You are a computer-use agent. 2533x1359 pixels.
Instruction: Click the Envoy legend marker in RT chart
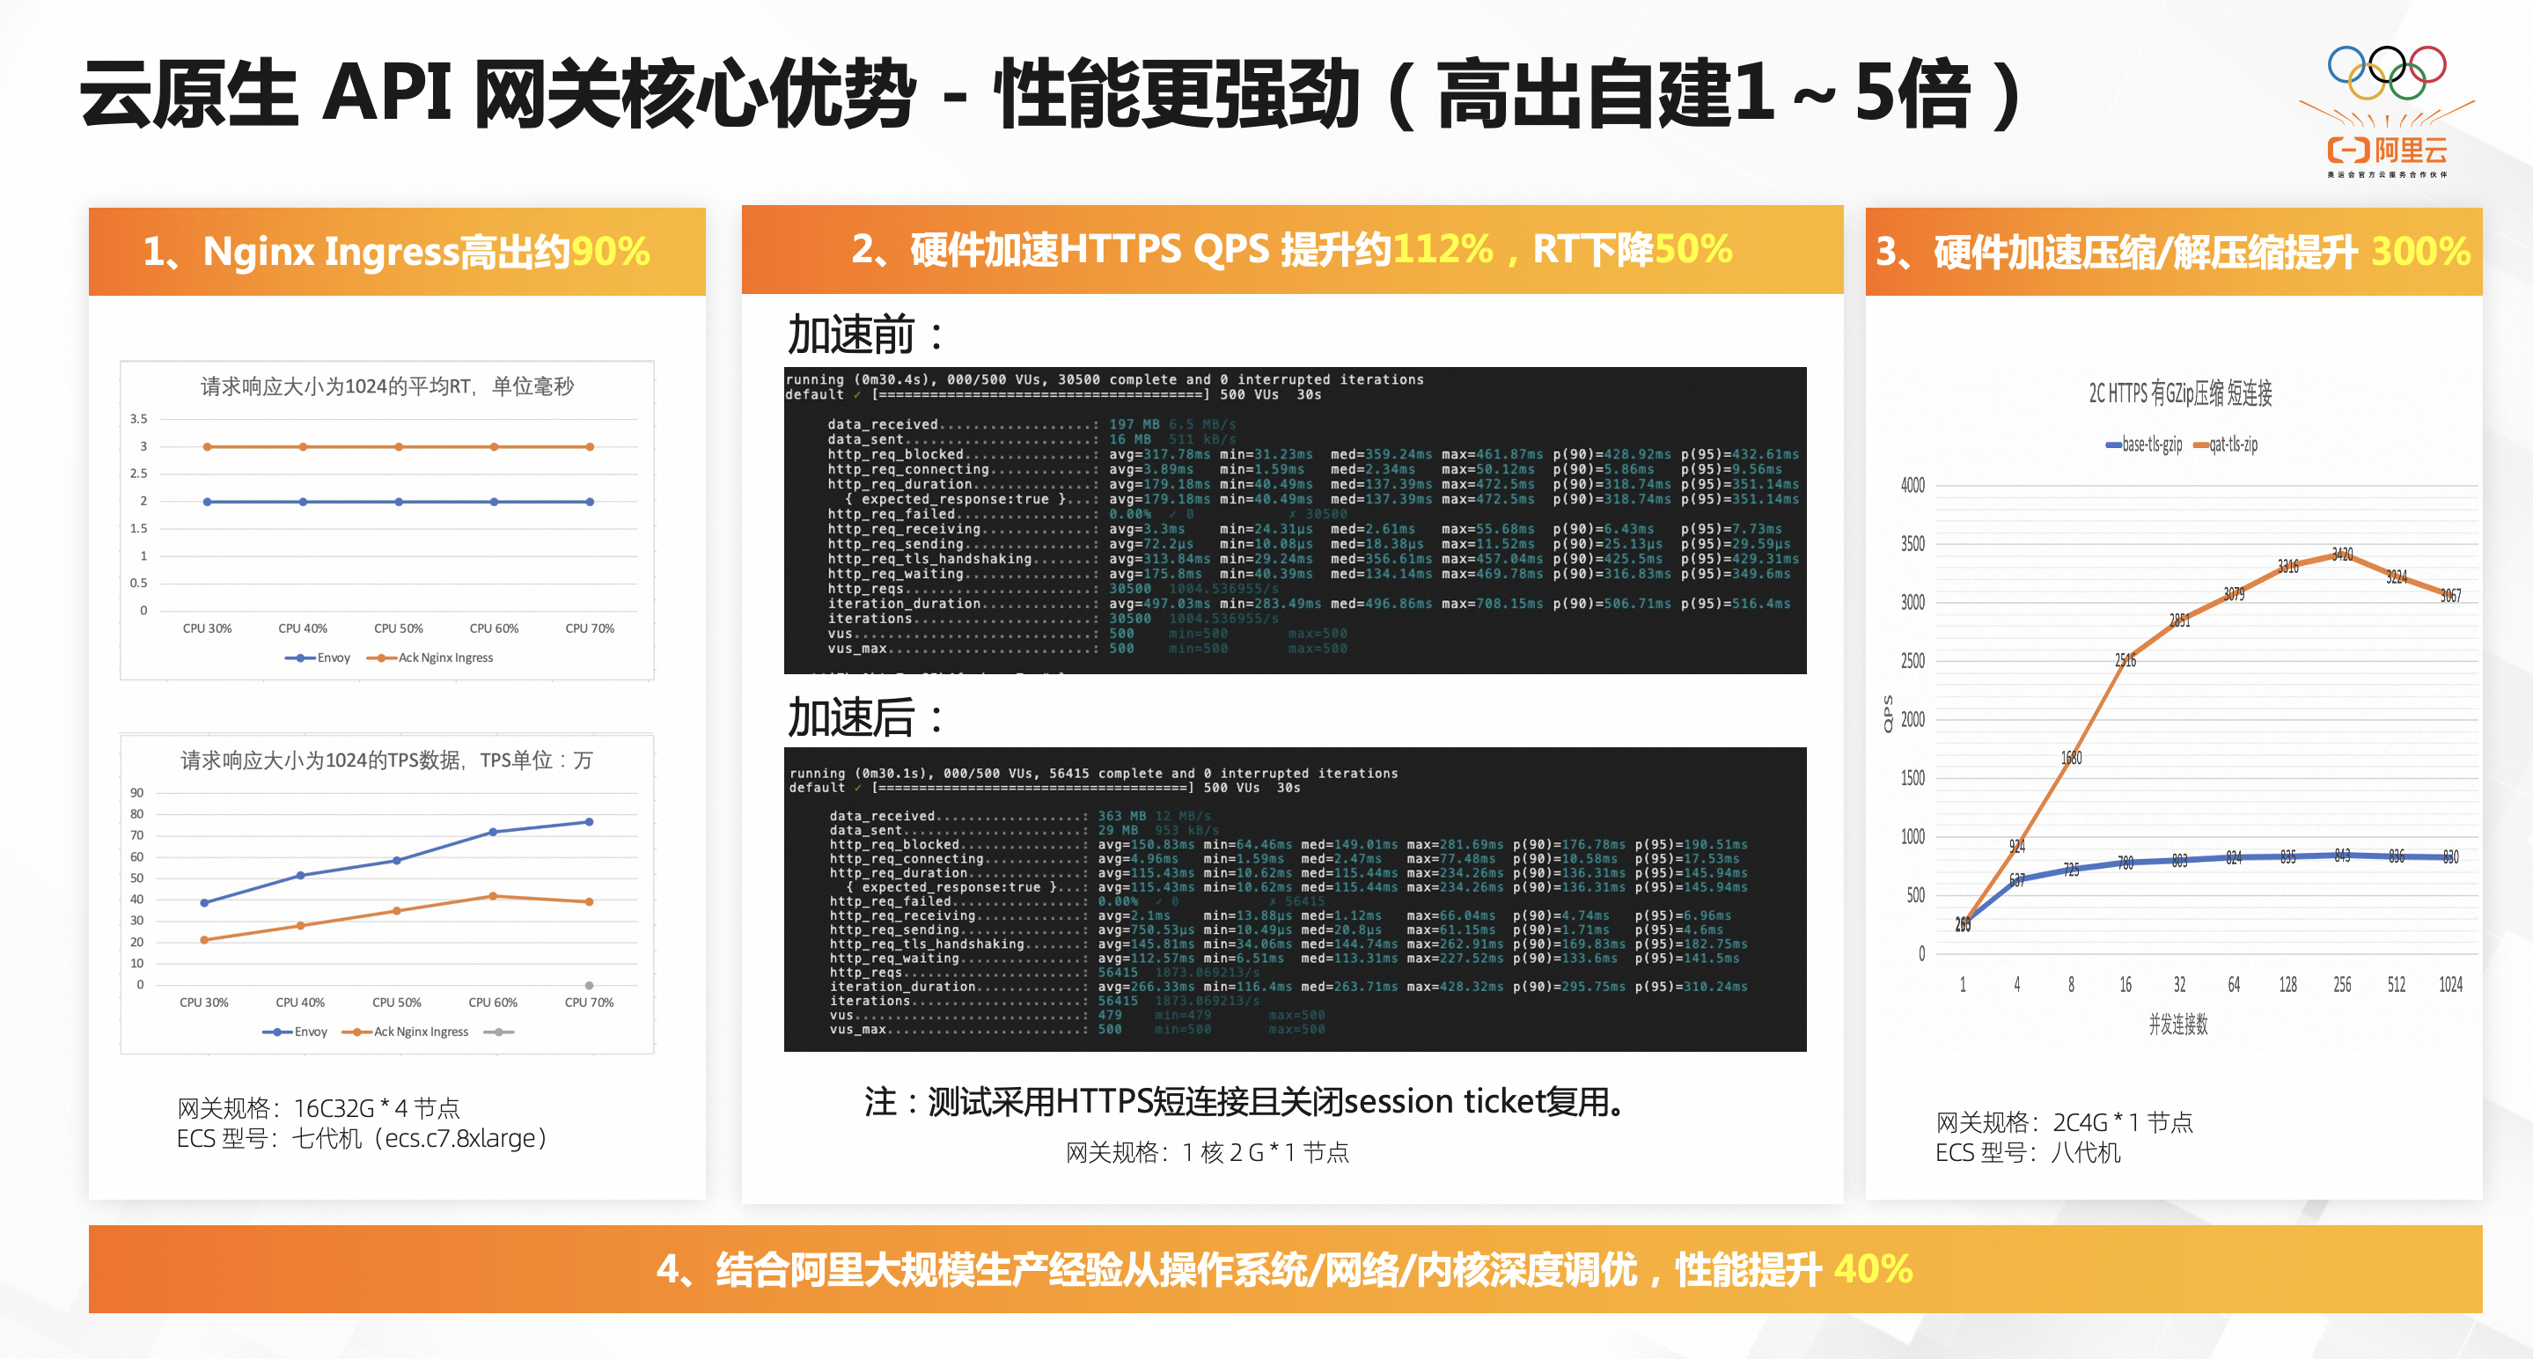pyautogui.click(x=300, y=657)
